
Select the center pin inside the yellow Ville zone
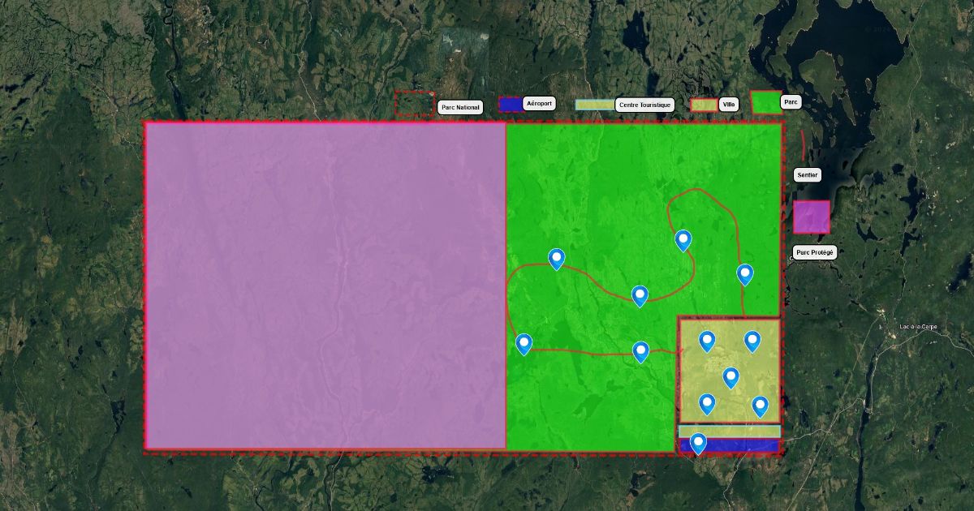[731, 377]
